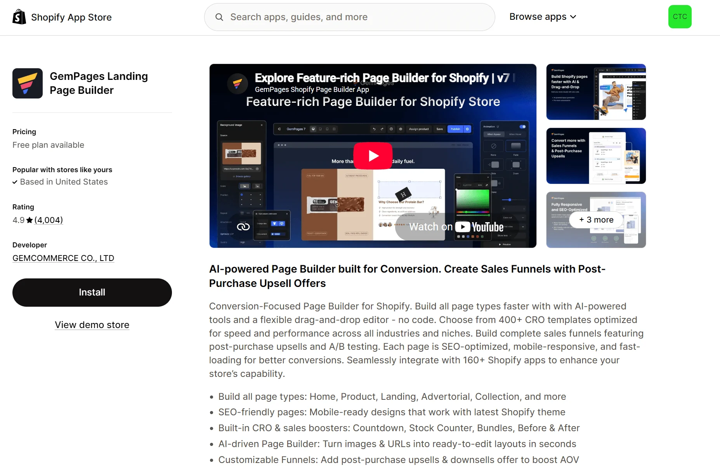
Task: Click the GemPages Landing Page Builder heading
Action: pos(99,83)
